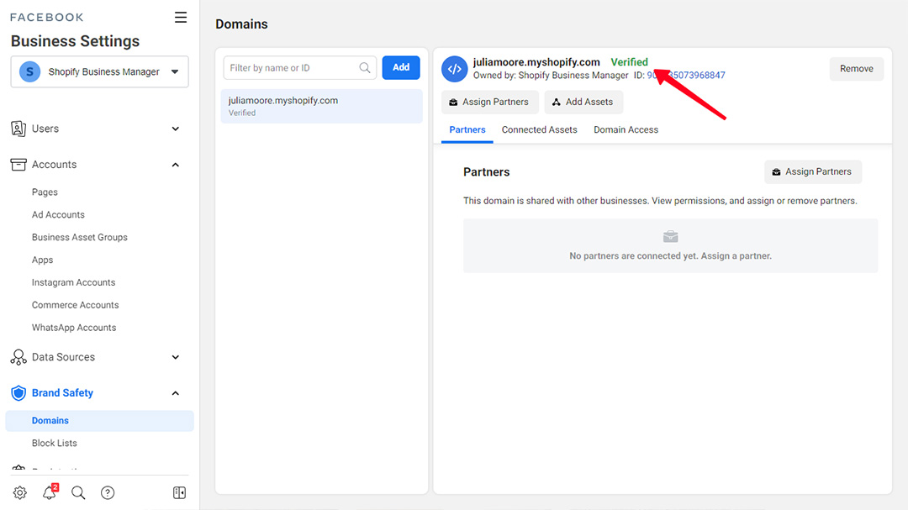Viewport: 908px width, 510px height.
Task: Select Domains under Brand Safety
Action: click(x=99, y=421)
